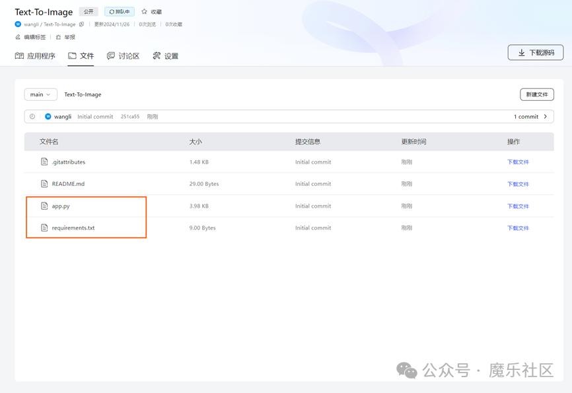Open the 讨论区 discussion tab
Viewport: 572px width, 393px height.
click(x=123, y=56)
